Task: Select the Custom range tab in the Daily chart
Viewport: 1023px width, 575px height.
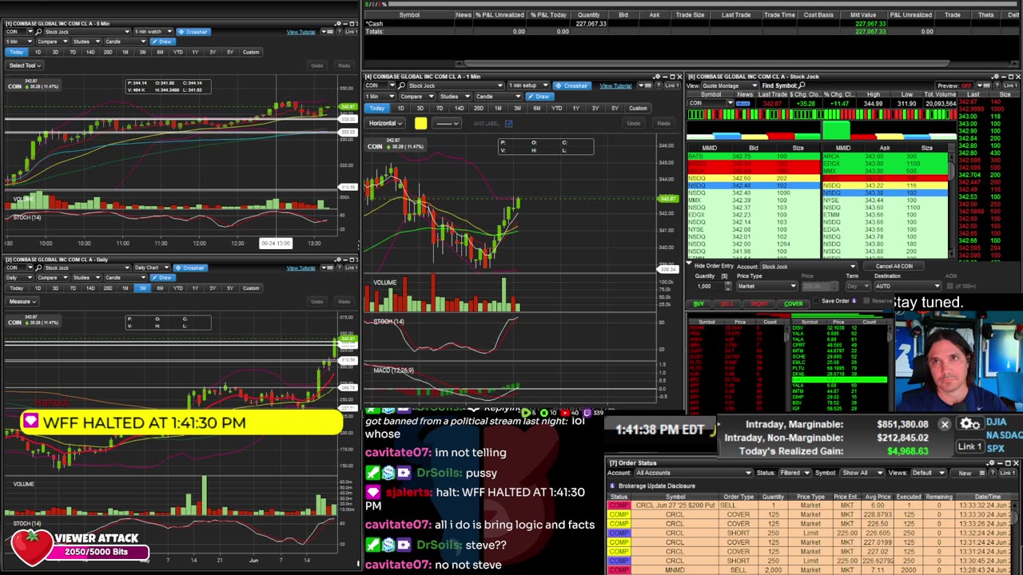Action: tap(251, 288)
